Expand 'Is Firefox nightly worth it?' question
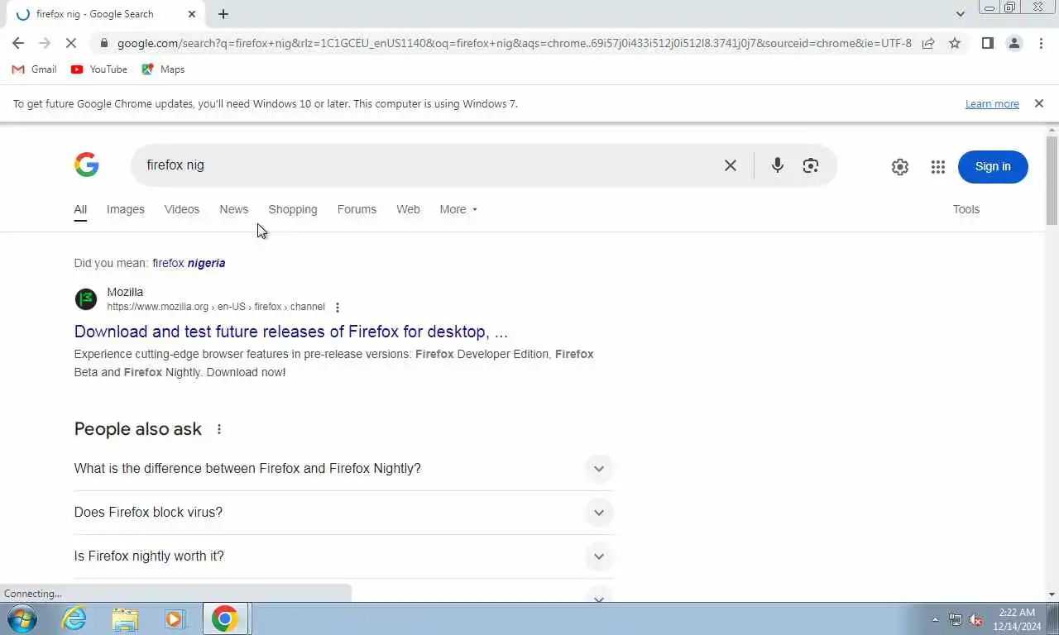Screen dimensions: 1059x635 tap(343, 556)
